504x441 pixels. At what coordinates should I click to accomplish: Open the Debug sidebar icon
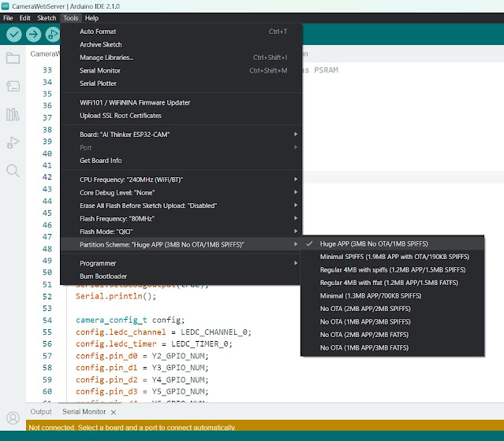13,143
